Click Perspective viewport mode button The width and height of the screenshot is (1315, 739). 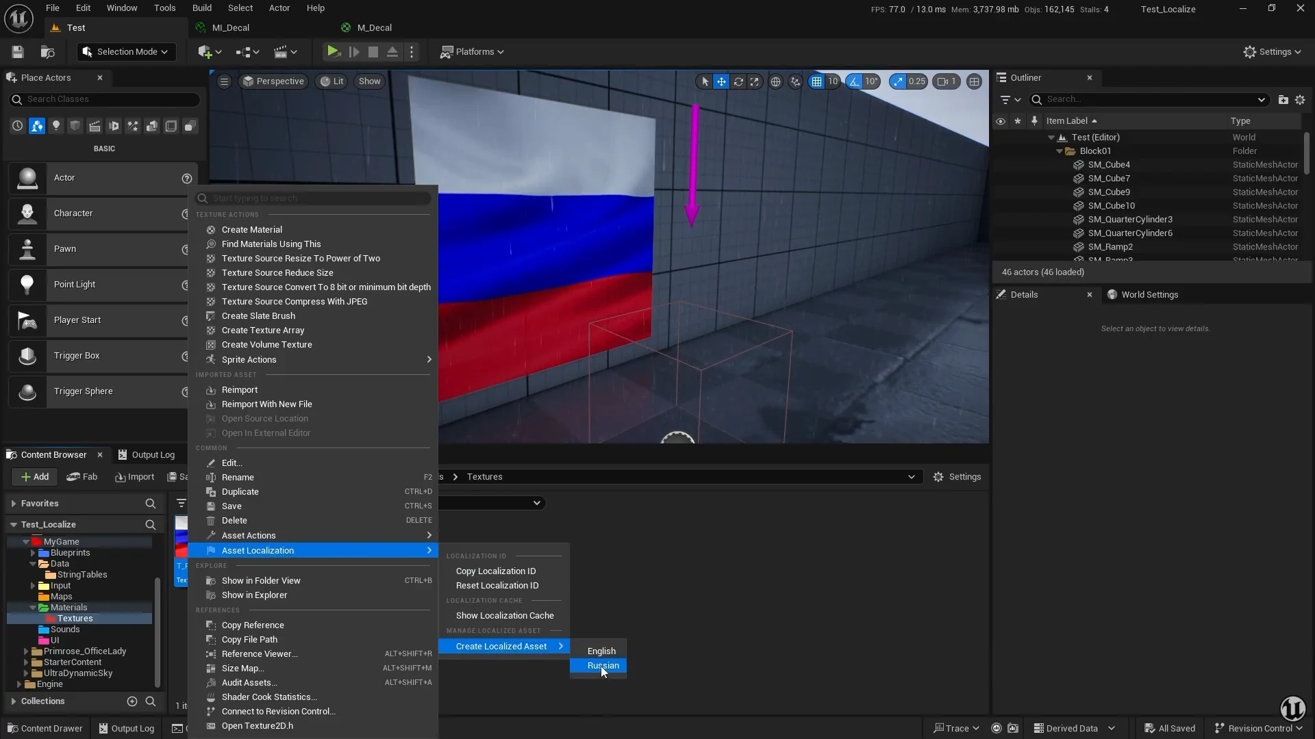pos(273,81)
